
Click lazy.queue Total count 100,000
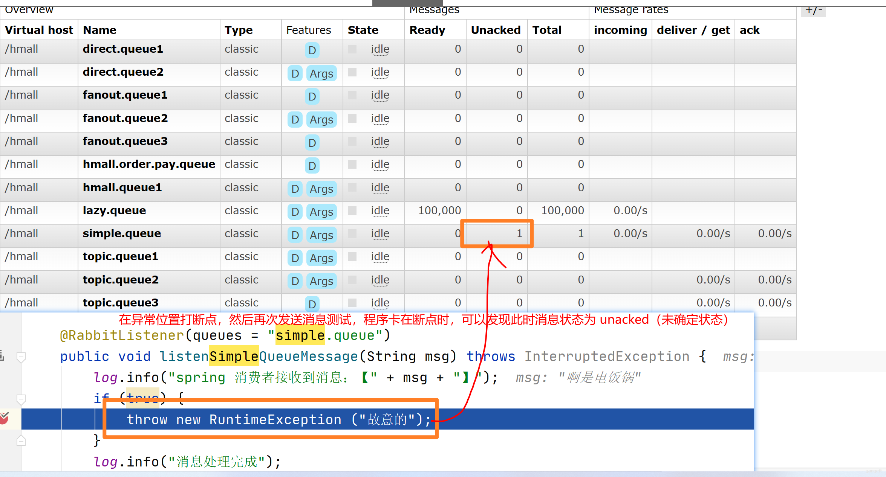click(563, 210)
